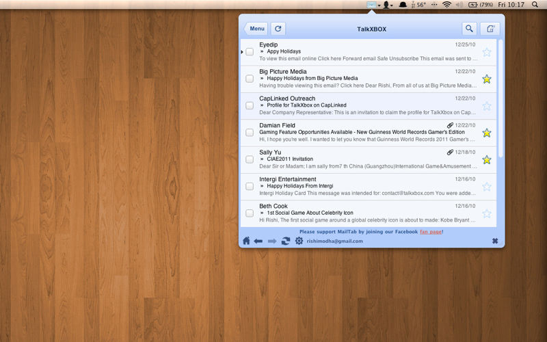The width and height of the screenshot is (547, 342).
Task: Click the attachment paperclip on Damian Field email
Action: (450, 125)
